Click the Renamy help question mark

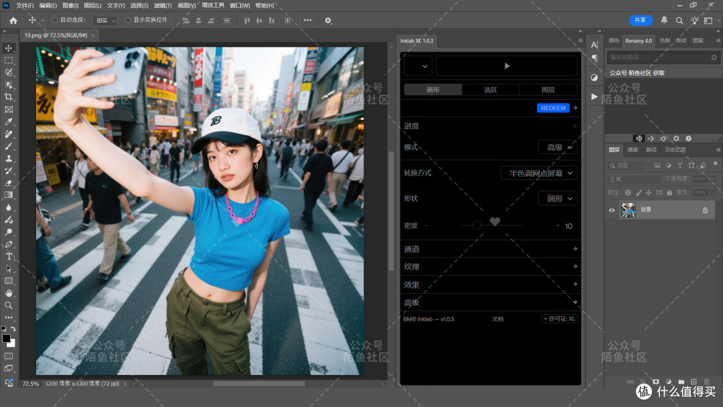point(688,139)
